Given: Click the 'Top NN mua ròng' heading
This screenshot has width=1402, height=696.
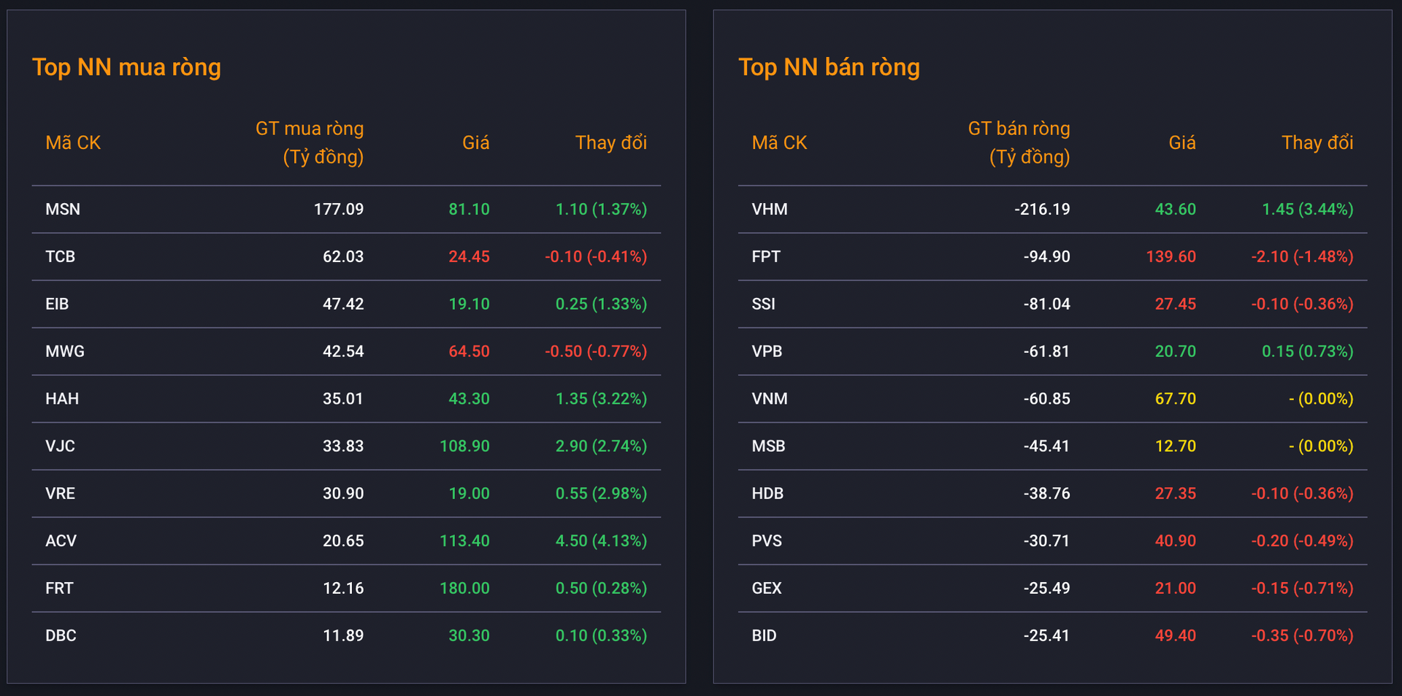Looking at the screenshot, I should pyautogui.click(x=126, y=67).
